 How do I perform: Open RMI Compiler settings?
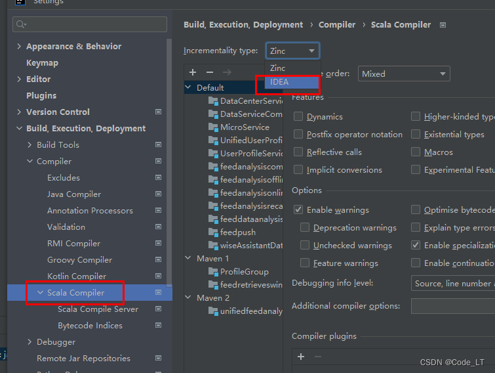73,244
